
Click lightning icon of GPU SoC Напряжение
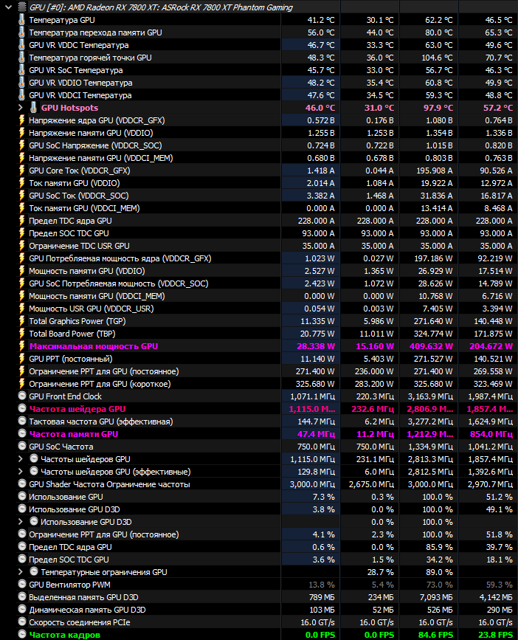click(22, 145)
